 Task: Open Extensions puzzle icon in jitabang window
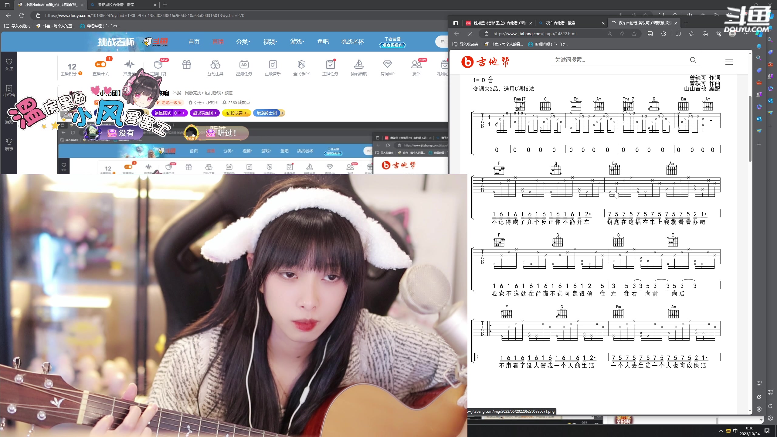663,34
